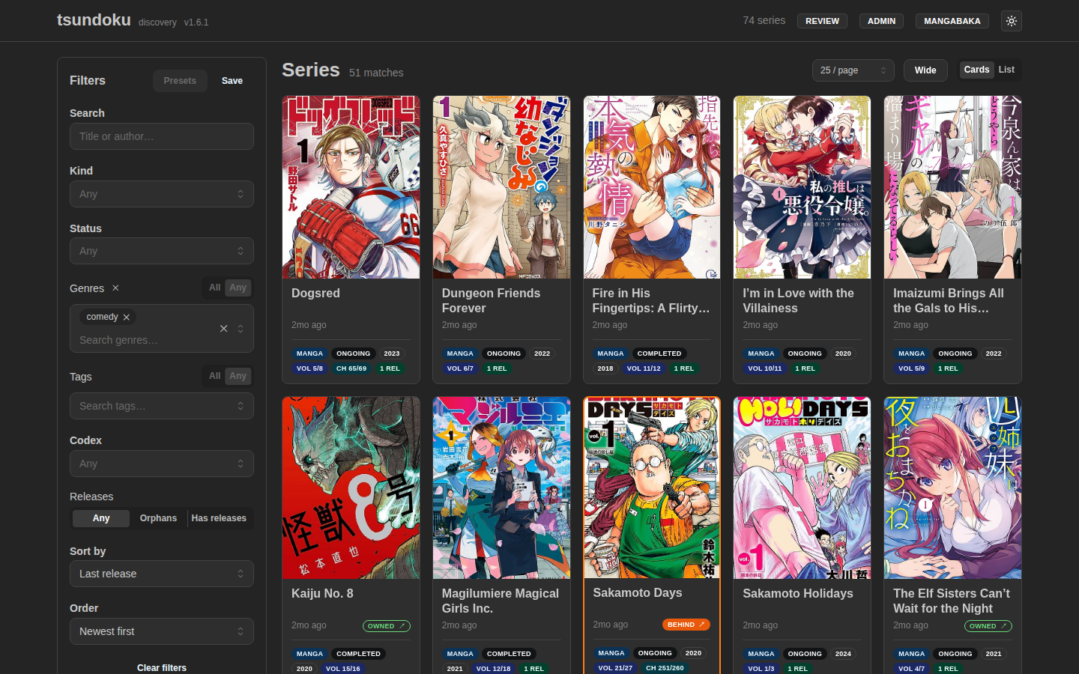Open the Fire in His Fingertips cover
The image size is (1079, 674).
(652, 187)
